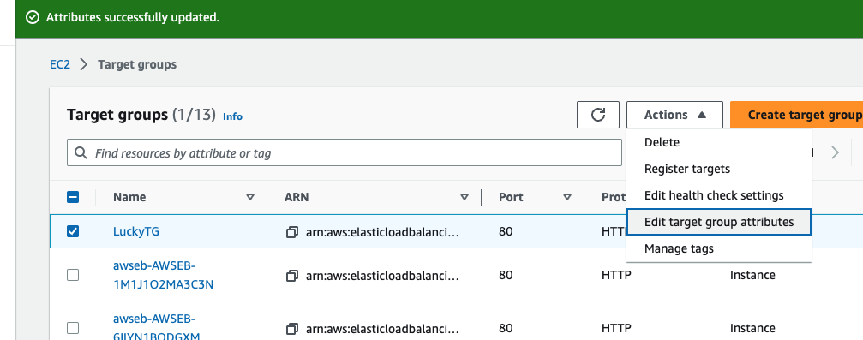Click the Create target group button
863x340 pixels.
797,115
